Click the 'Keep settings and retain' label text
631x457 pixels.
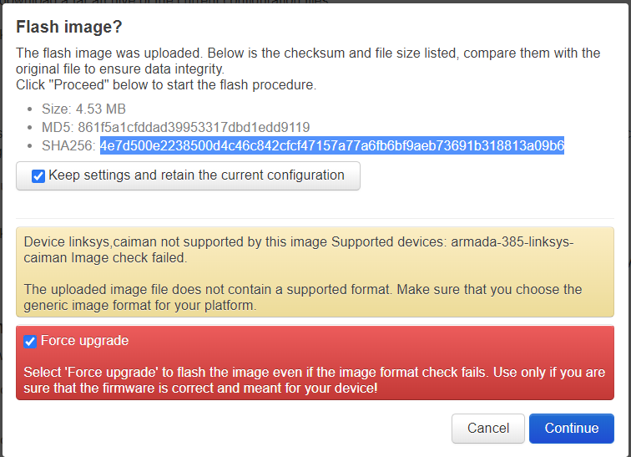(x=196, y=175)
